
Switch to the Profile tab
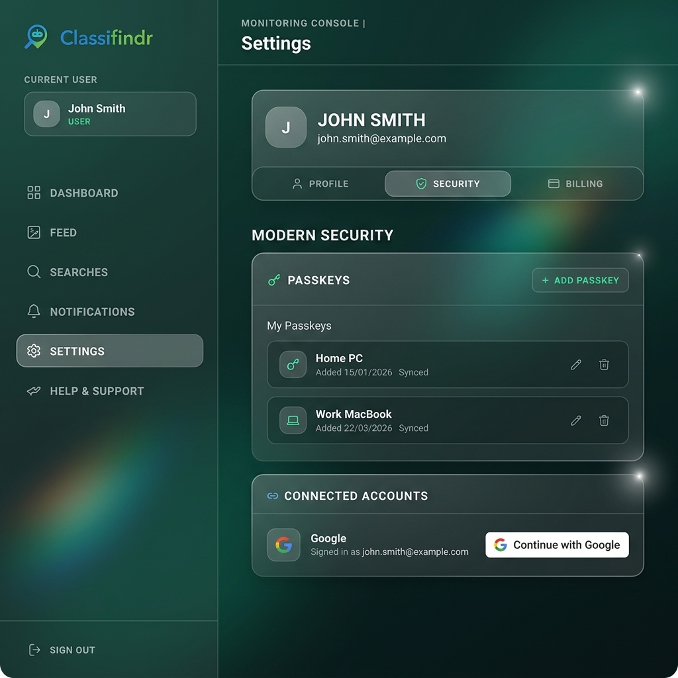pyautogui.click(x=320, y=184)
